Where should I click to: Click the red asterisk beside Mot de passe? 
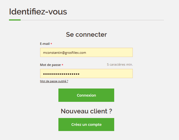point(62,65)
